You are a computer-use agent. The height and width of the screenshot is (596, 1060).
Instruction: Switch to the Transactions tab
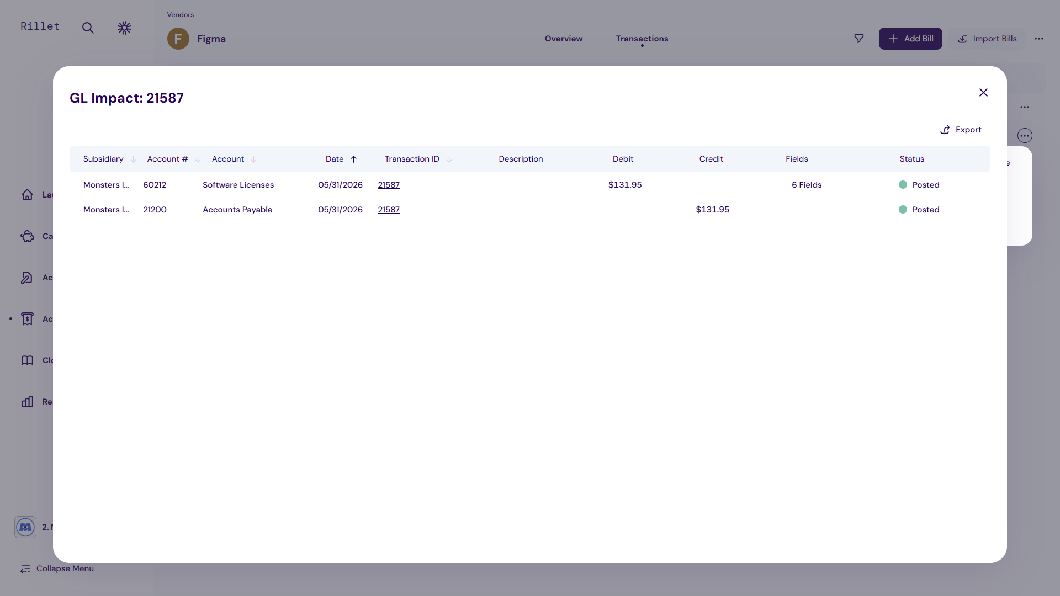pyautogui.click(x=642, y=39)
